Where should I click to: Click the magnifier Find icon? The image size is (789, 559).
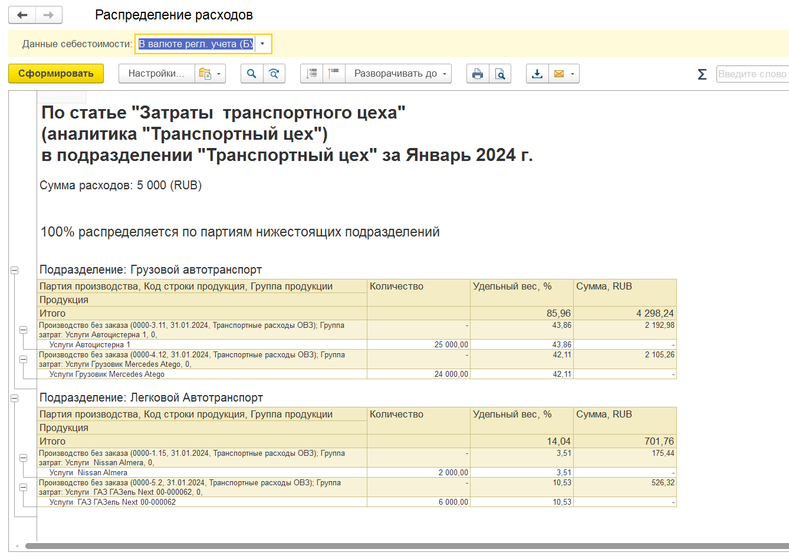(252, 74)
